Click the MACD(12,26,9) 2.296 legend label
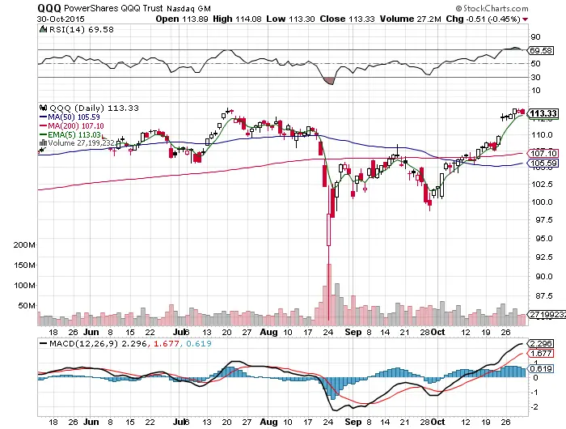Screen dimensions: 566x429 click(x=98, y=343)
